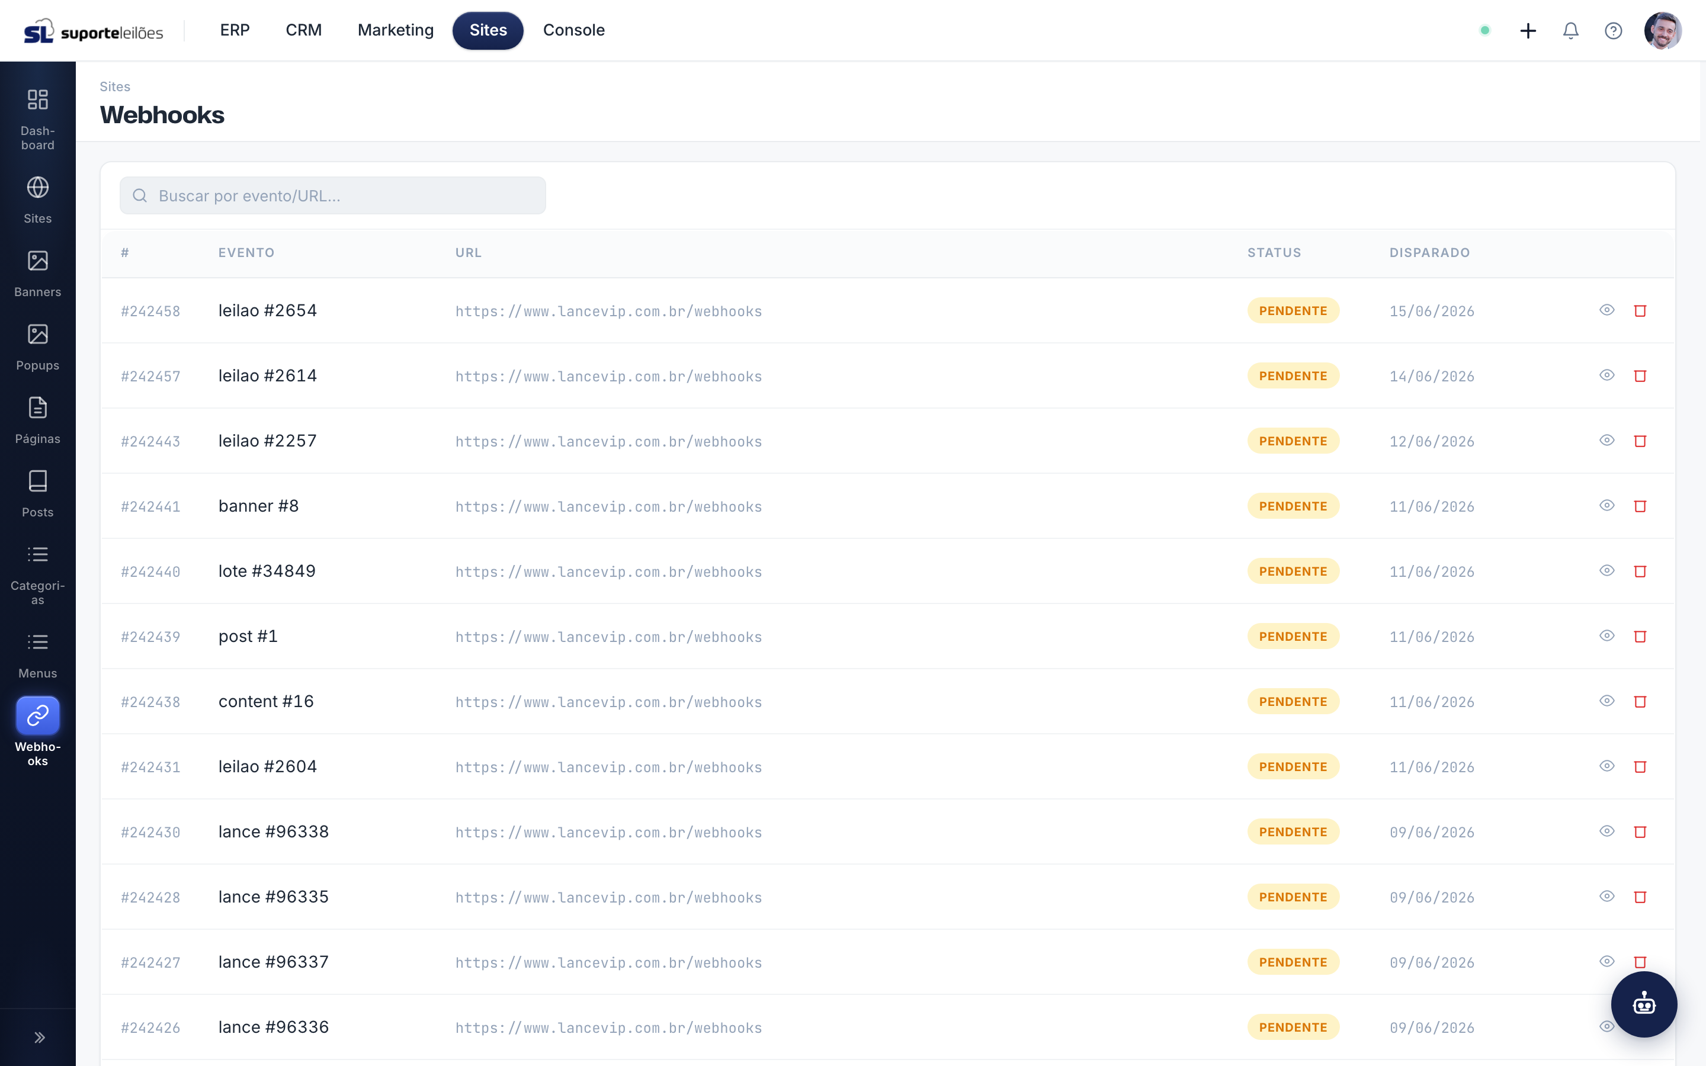The width and height of the screenshot is (1706, 1066).
Task: Open Páginas document icon in sidebar
Action: (x=37, y=407)
